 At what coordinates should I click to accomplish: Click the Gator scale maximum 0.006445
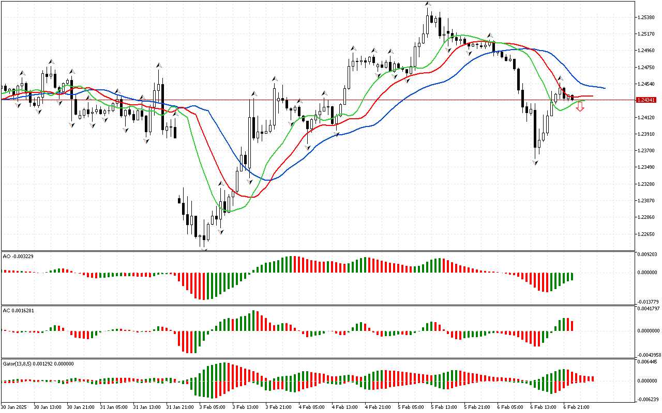coord(648,362)
